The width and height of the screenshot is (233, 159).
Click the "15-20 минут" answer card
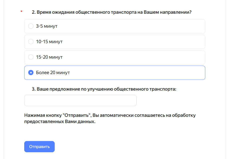(114, 57)
